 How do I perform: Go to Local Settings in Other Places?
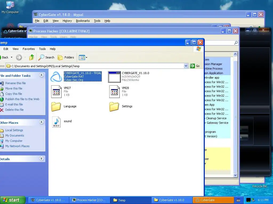pyautogui.click(x=14, y=130)
